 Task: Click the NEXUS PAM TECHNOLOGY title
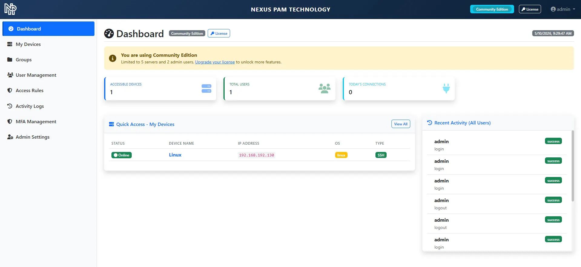tap(291, 9)
